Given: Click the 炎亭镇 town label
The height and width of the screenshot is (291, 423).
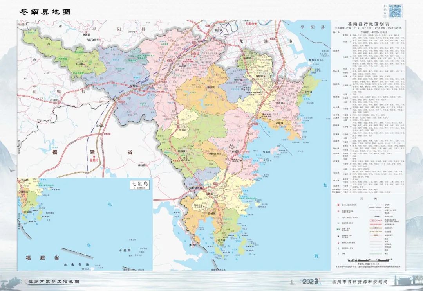Looking at the screenshot, I should pyautogui.click(x=308, y=92).
